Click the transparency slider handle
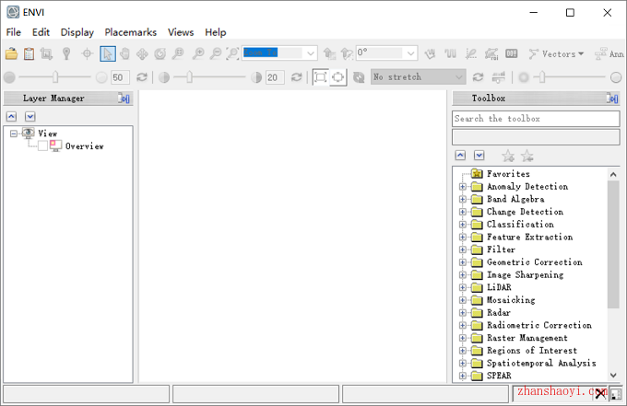The width and height of the screenshot is (627, 406). tap(542, 77)
